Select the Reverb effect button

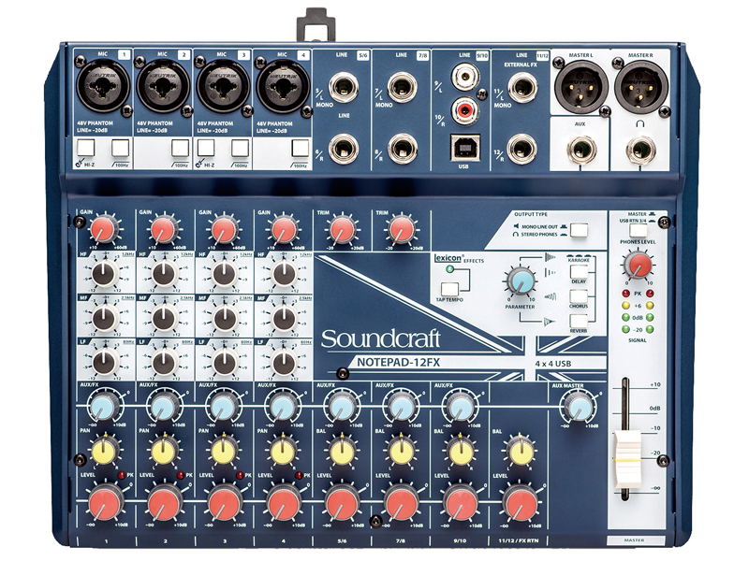click(579, 321)
